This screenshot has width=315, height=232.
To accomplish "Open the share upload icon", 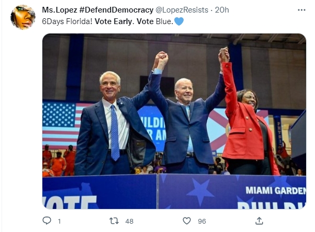I will pos(259,220).
